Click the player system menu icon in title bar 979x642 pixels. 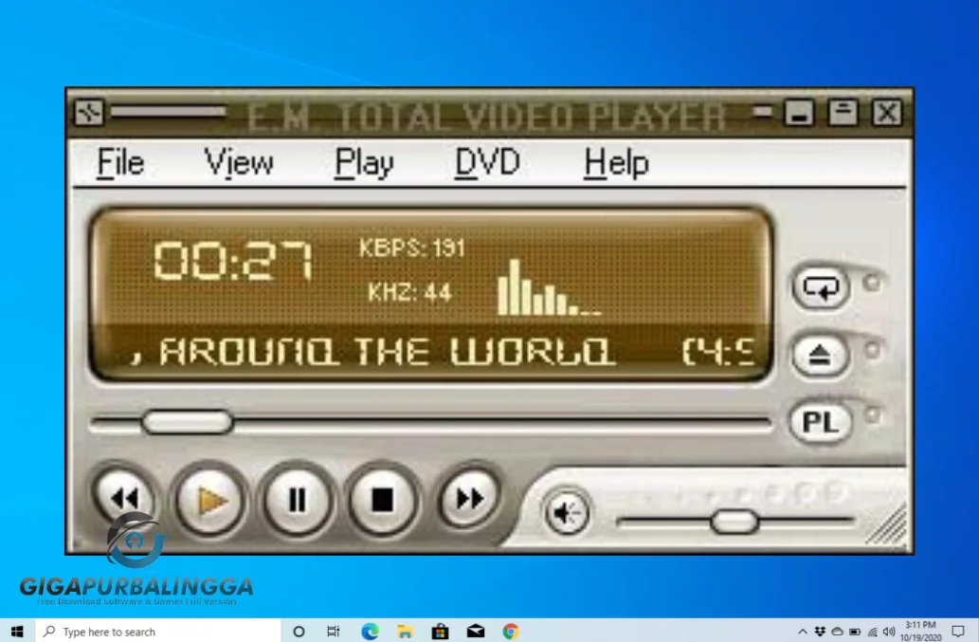tap(89, 113)
